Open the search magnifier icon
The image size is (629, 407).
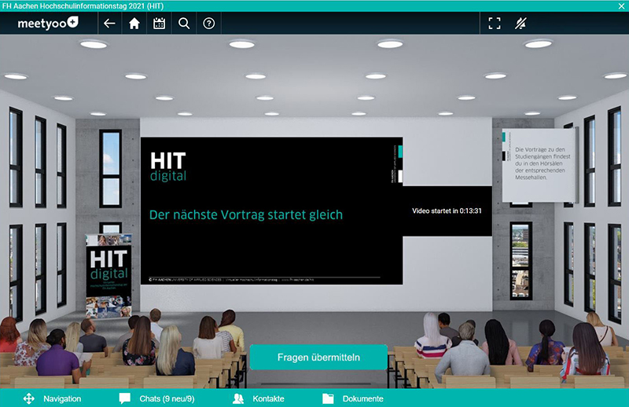[184, 24]
